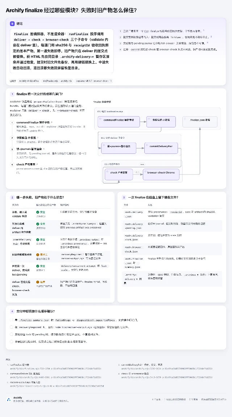Screen dimensions: 232x417
Task: Open the commandFinalize 解析参数 step link
Action: (34, 122)
